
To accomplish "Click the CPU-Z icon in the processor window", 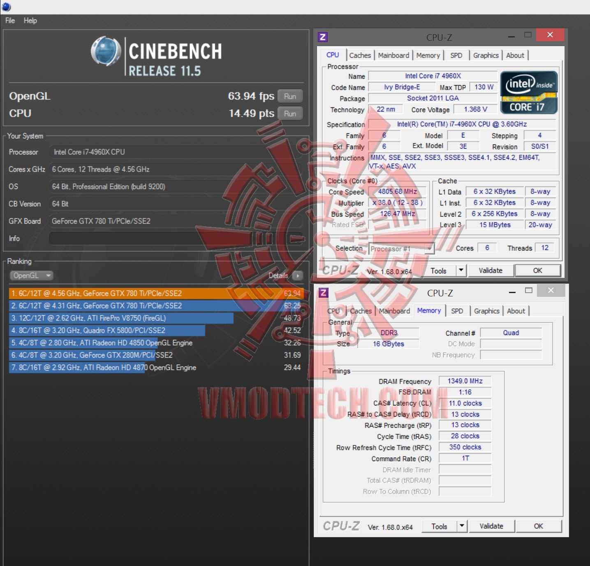I will pyautogui.click(x=323, y=37).
